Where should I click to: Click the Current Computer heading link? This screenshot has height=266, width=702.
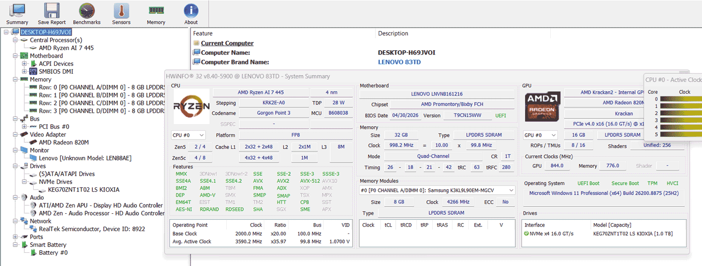[227, 43]
